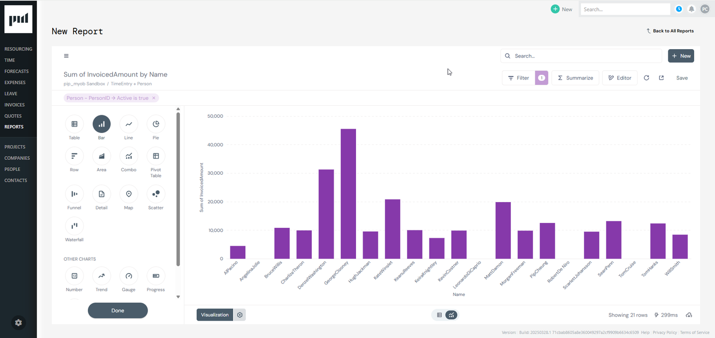715x338 pixels.
Task: Click Back to All Reports link
Action: pos(670,31)
